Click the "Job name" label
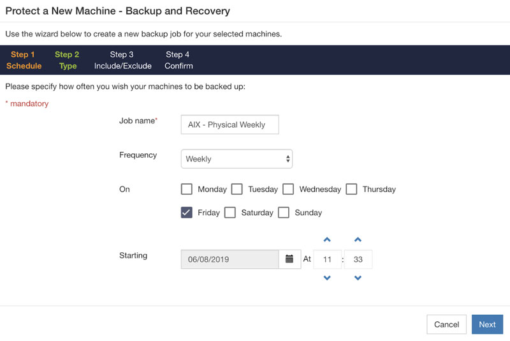 pos(137,121)
